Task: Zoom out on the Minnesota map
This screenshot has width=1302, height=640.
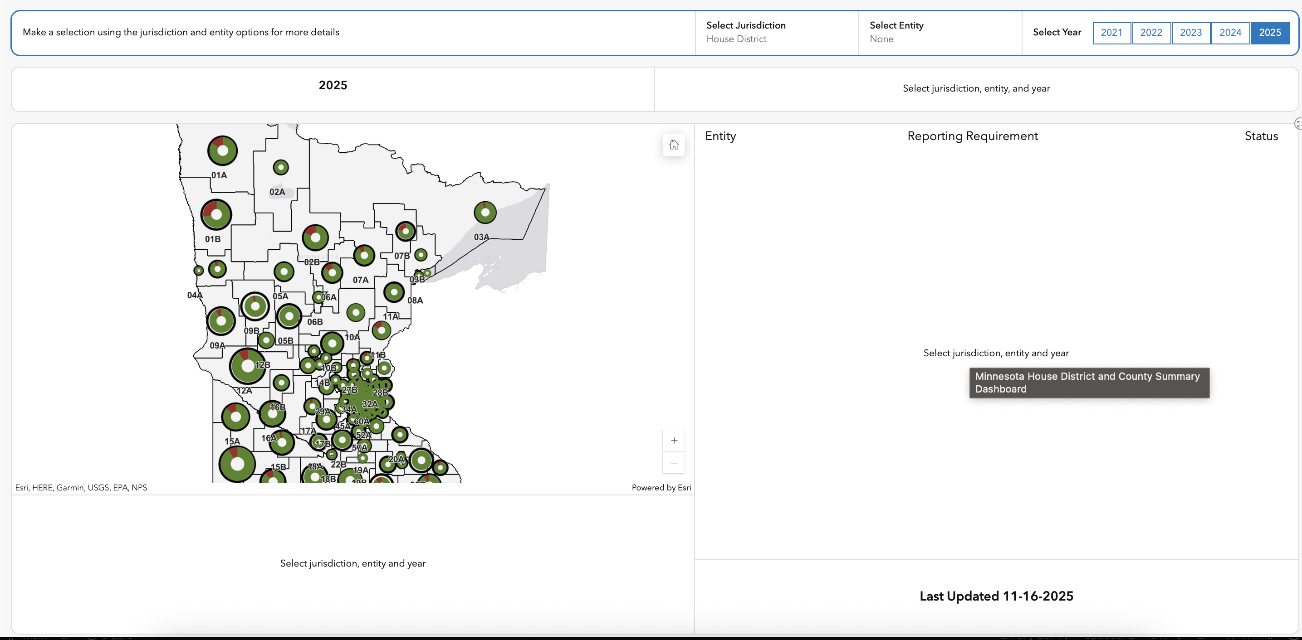Action: pos(674,463)
